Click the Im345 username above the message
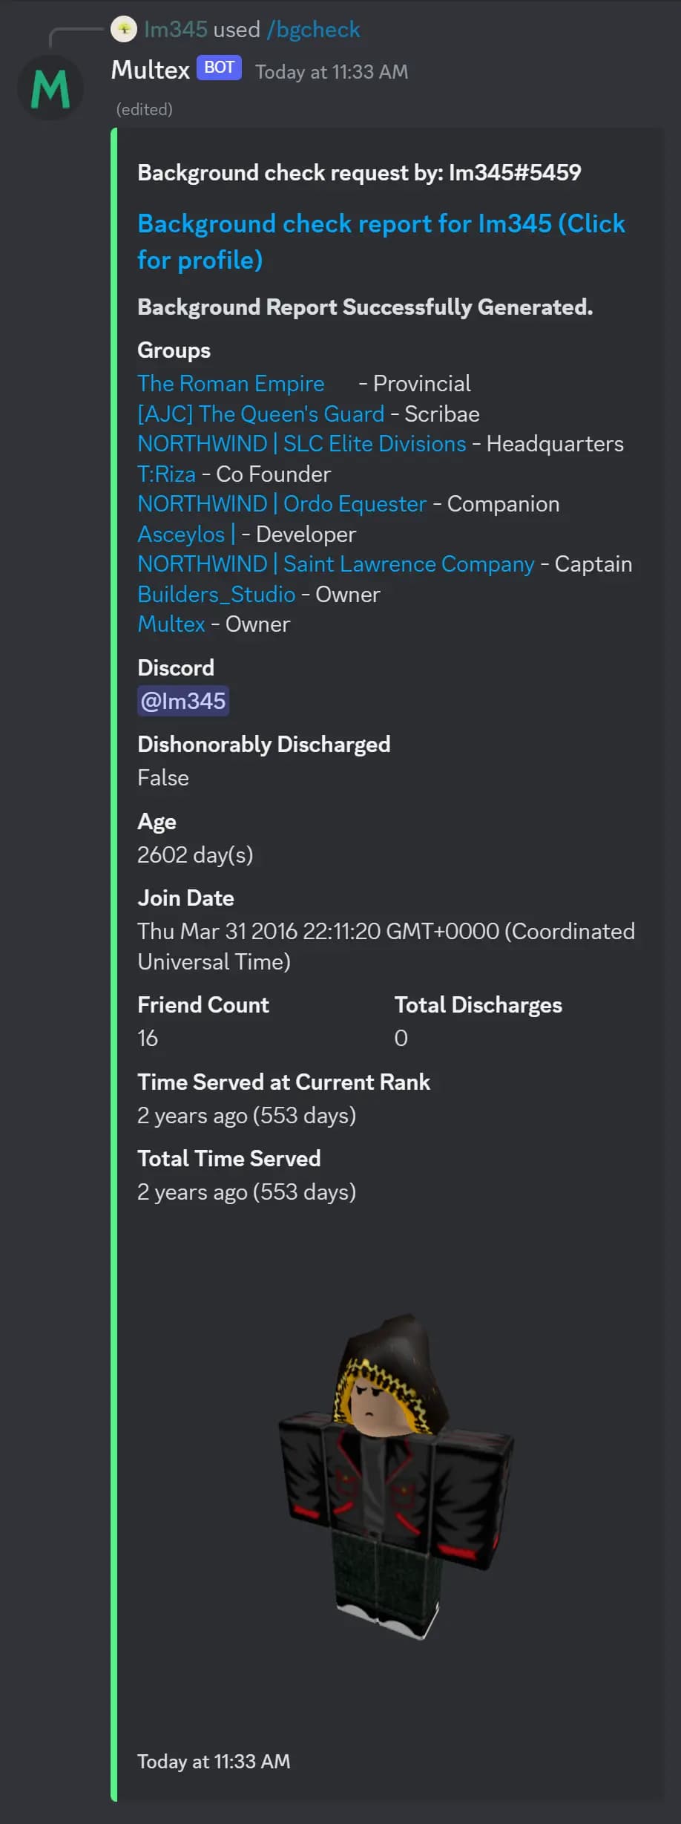 pos(177,29)
